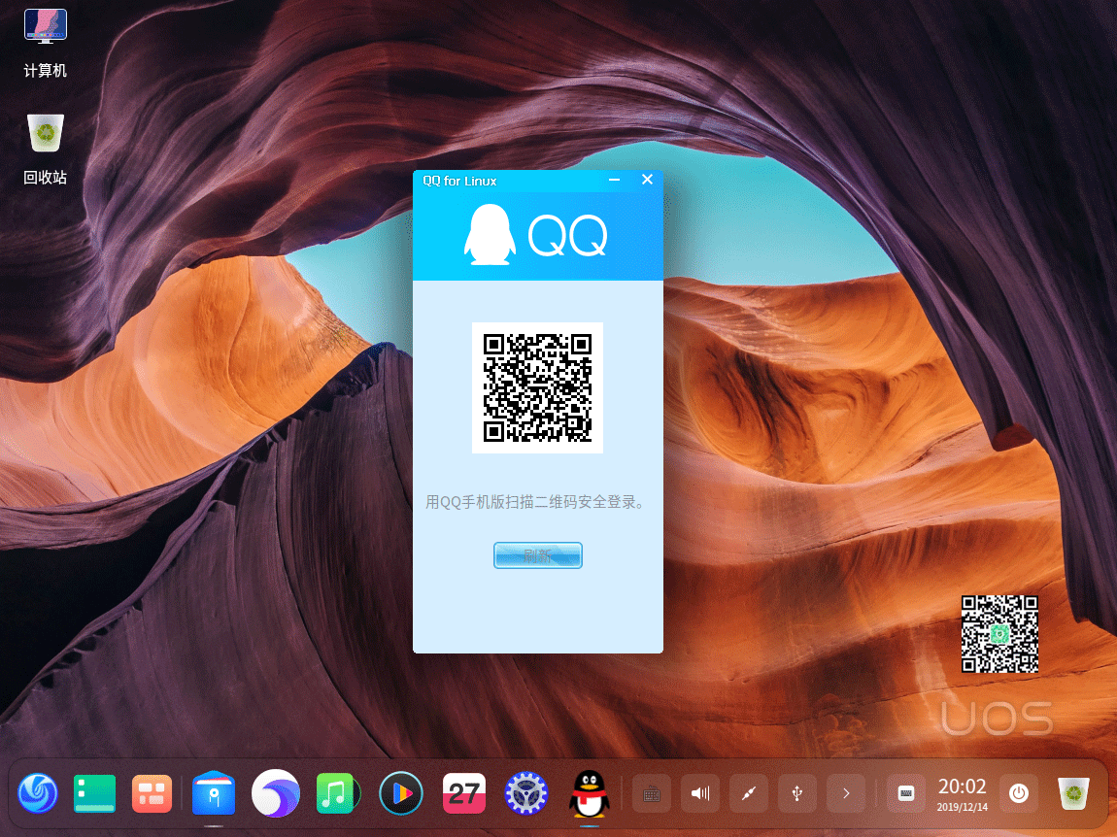1117x837 pixels.
Task: Close the QQ for Linux window
Action: click(x=647, y=180)
